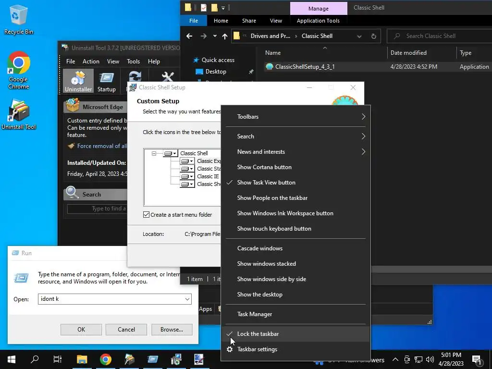Switch to Explorer's Share ribbon tab
The width and height of the screenshot is (492, 369).
249,21
